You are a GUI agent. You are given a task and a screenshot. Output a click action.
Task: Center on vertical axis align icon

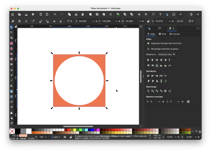click(x=157, y=60)
